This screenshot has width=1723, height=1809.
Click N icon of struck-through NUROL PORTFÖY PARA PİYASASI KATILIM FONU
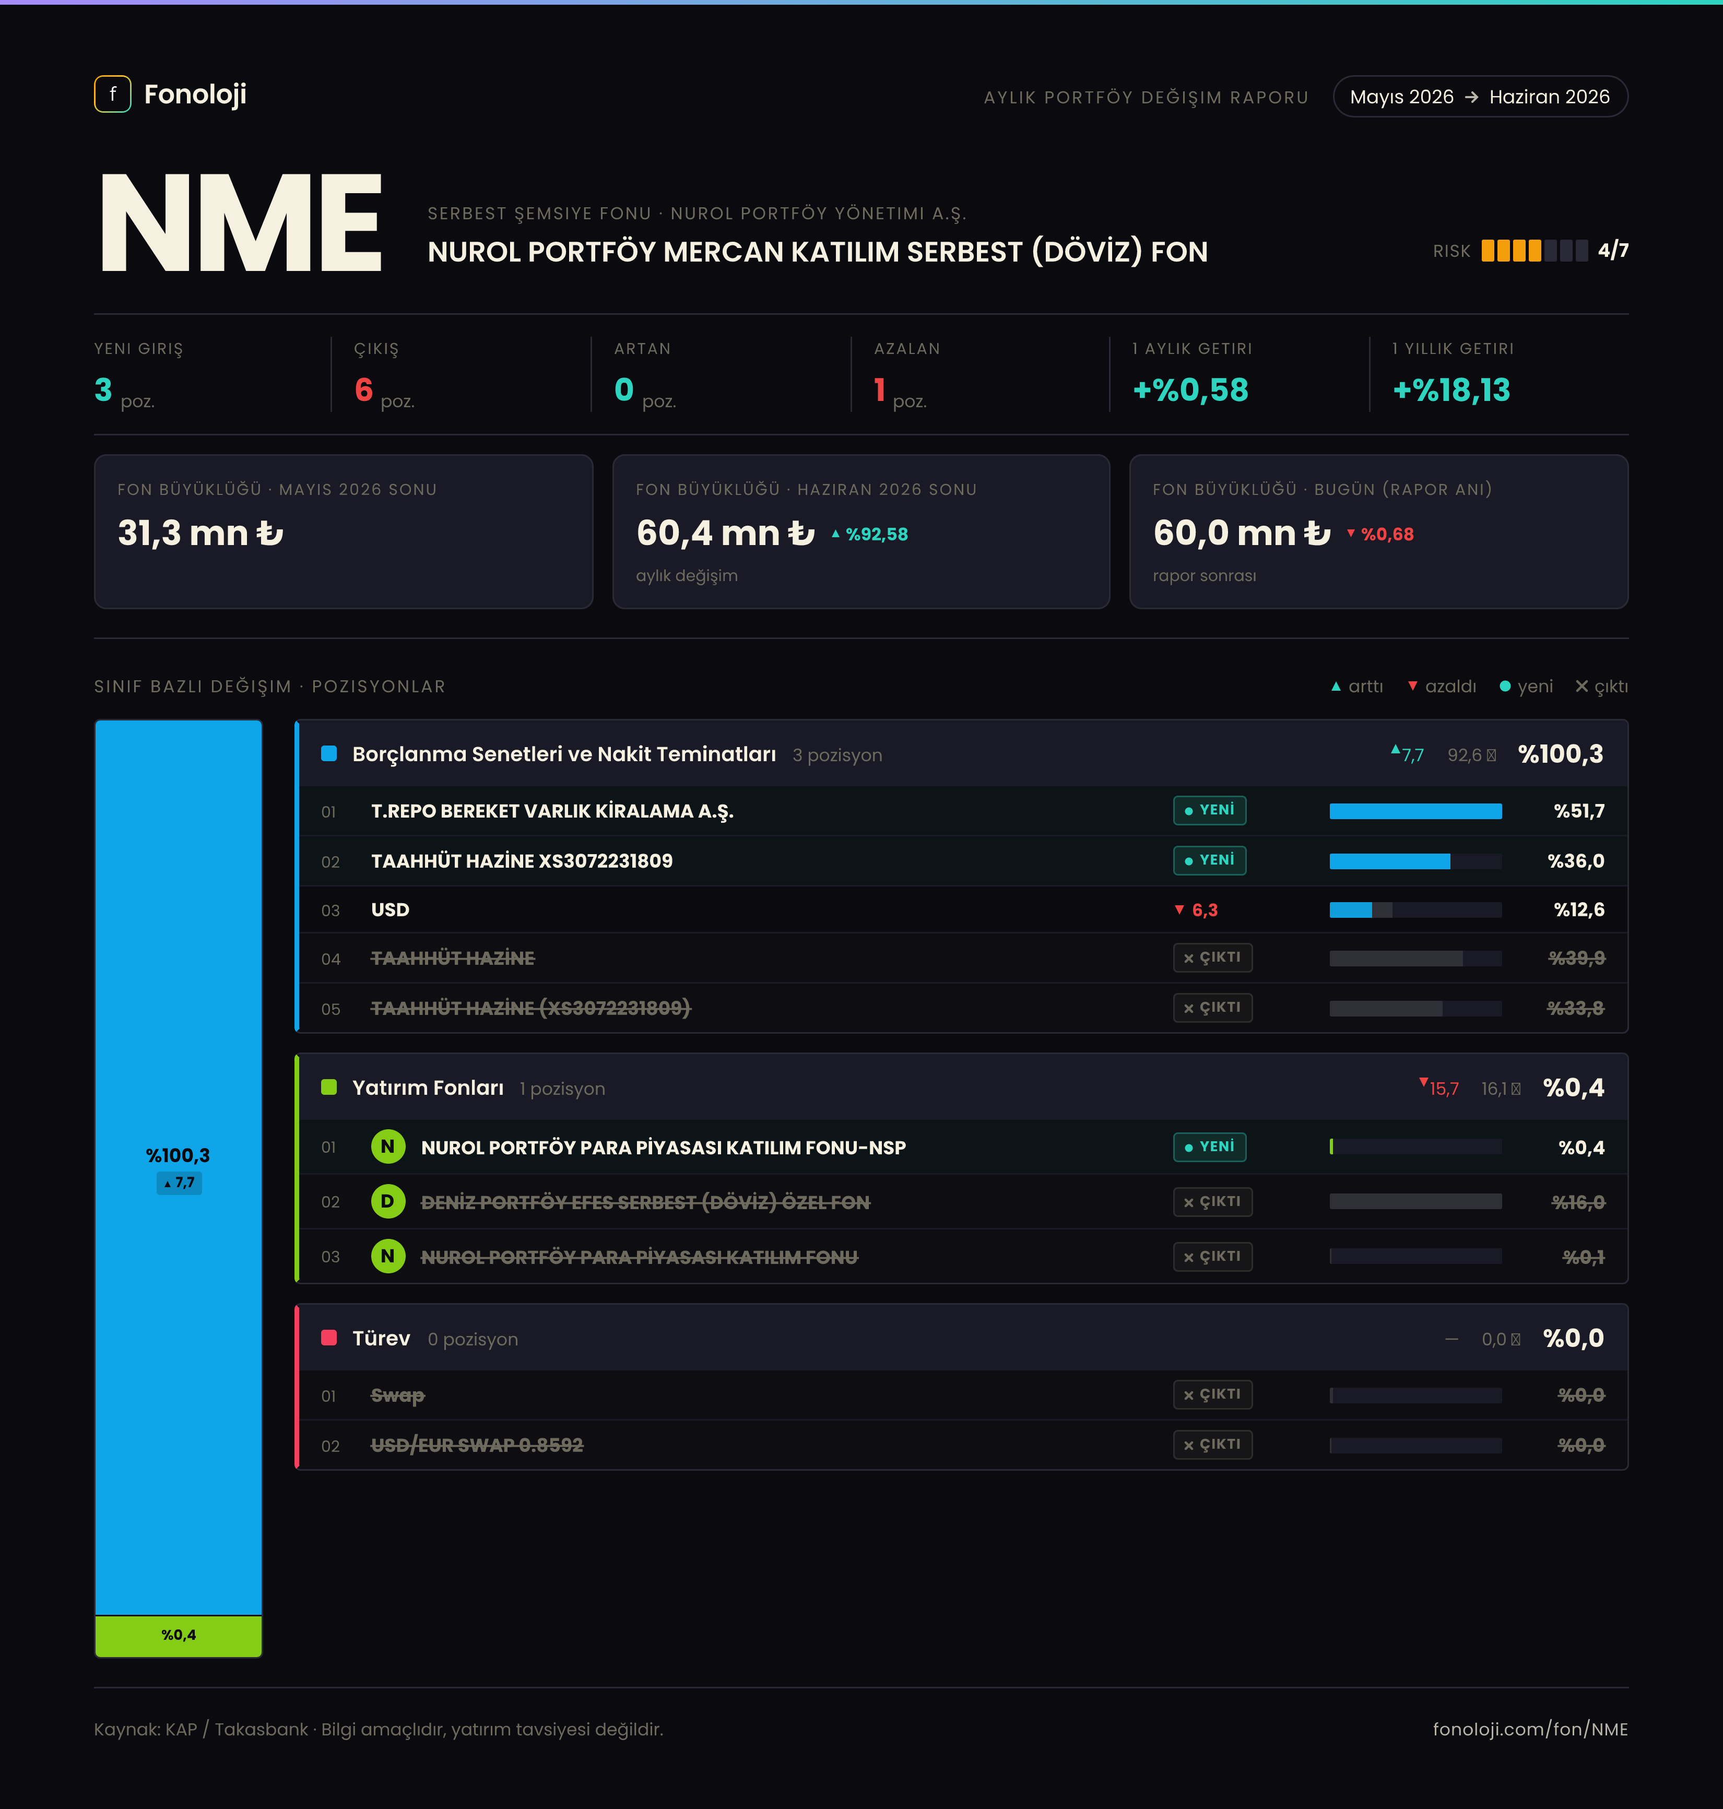tap(387, 1256)
